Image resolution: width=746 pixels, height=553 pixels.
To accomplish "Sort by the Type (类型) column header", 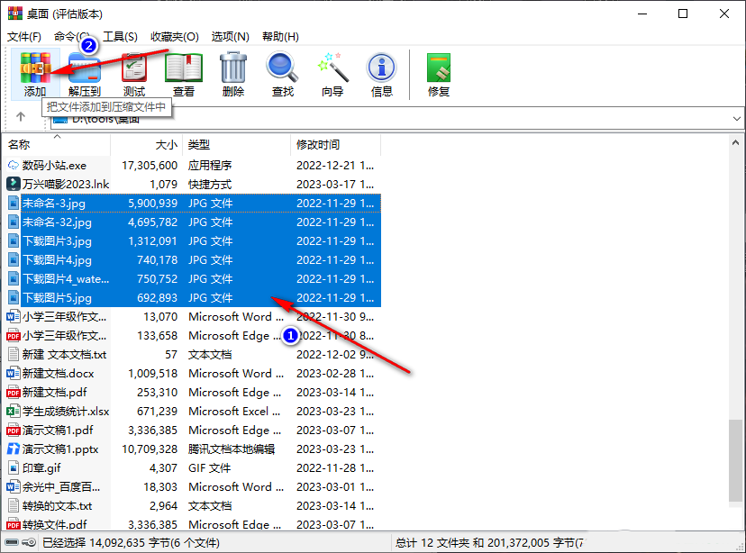I will click(x=236, y=144).
